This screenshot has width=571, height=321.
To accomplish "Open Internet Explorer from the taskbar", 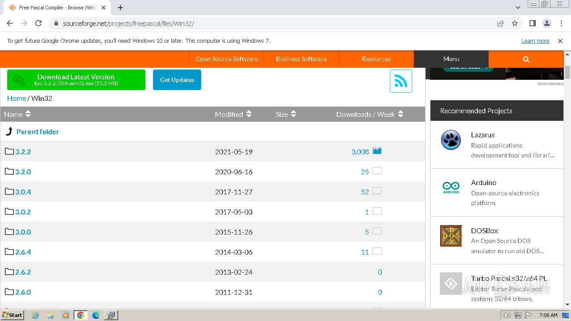I will coord(36,315).
